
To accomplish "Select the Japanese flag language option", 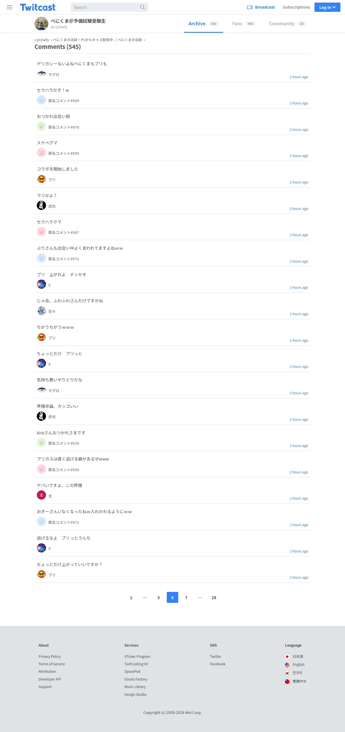I will pyautogui.click(x=287, y=656).
